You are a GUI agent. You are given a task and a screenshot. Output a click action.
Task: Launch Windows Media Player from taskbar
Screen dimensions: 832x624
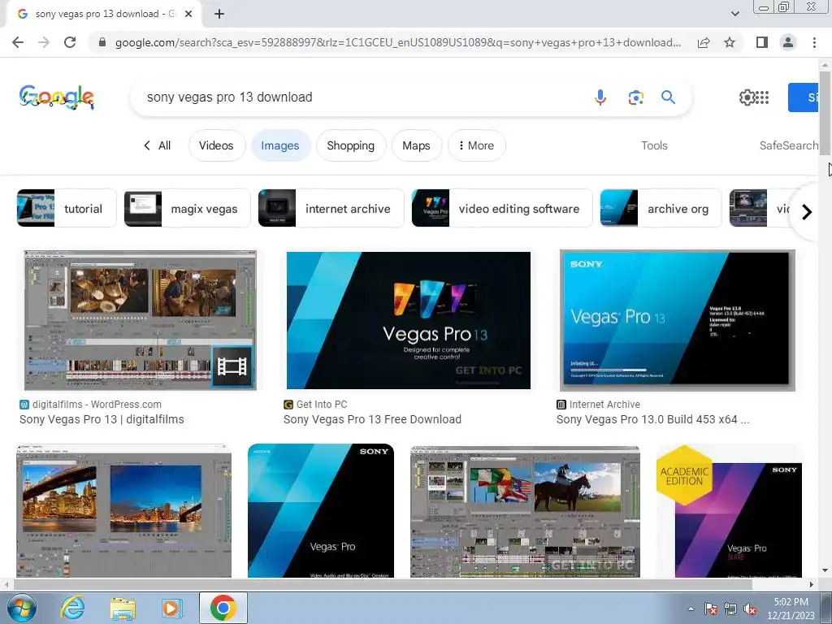point(171,608)
